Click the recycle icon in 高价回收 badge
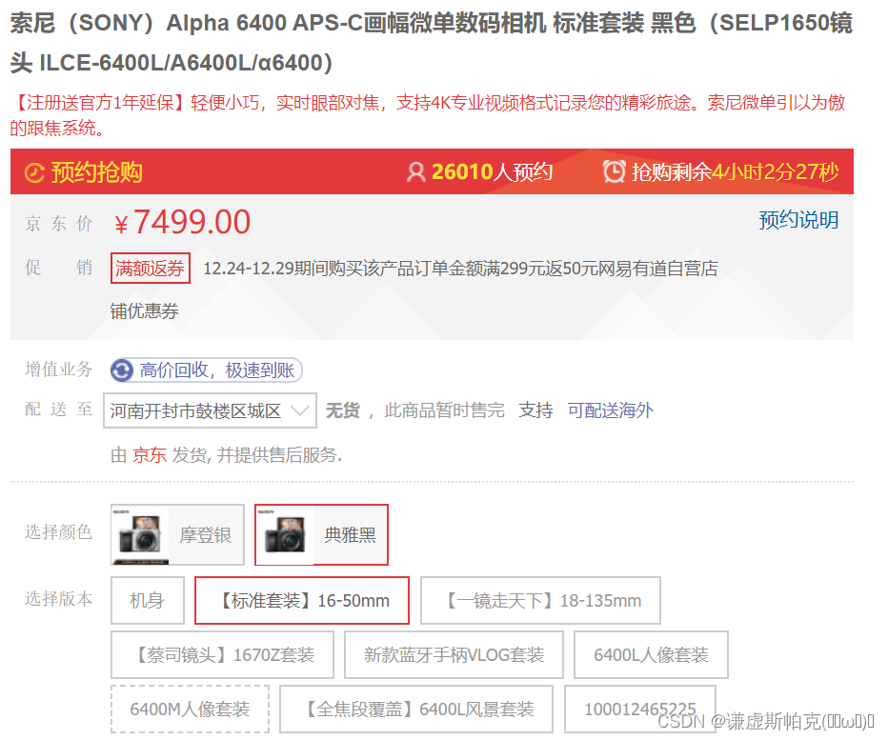Screen dimensions: 888x740 pos(122,370)
